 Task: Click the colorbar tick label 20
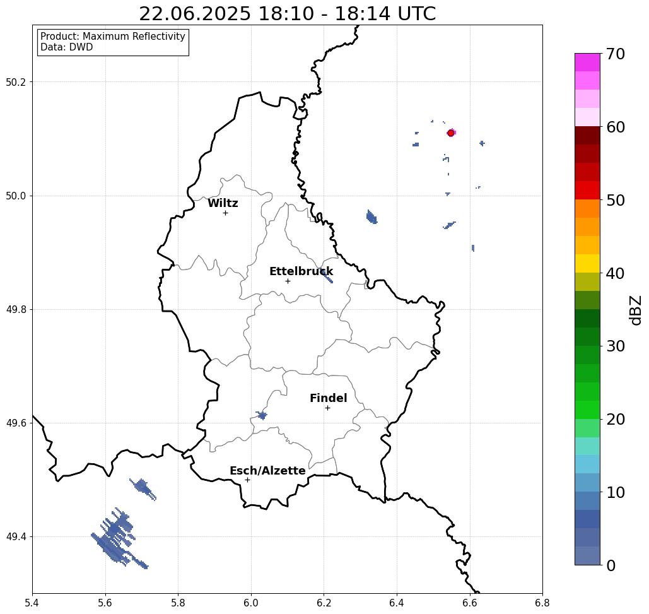[616, 420]
